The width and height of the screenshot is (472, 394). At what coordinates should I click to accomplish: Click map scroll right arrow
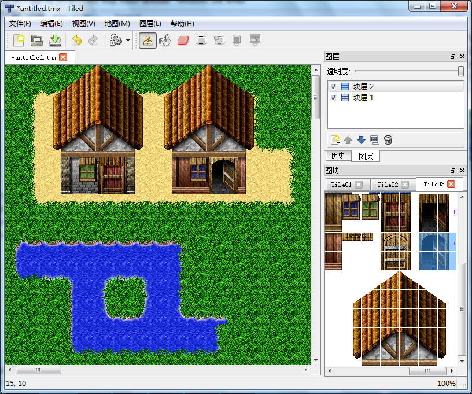pos(306,370)
